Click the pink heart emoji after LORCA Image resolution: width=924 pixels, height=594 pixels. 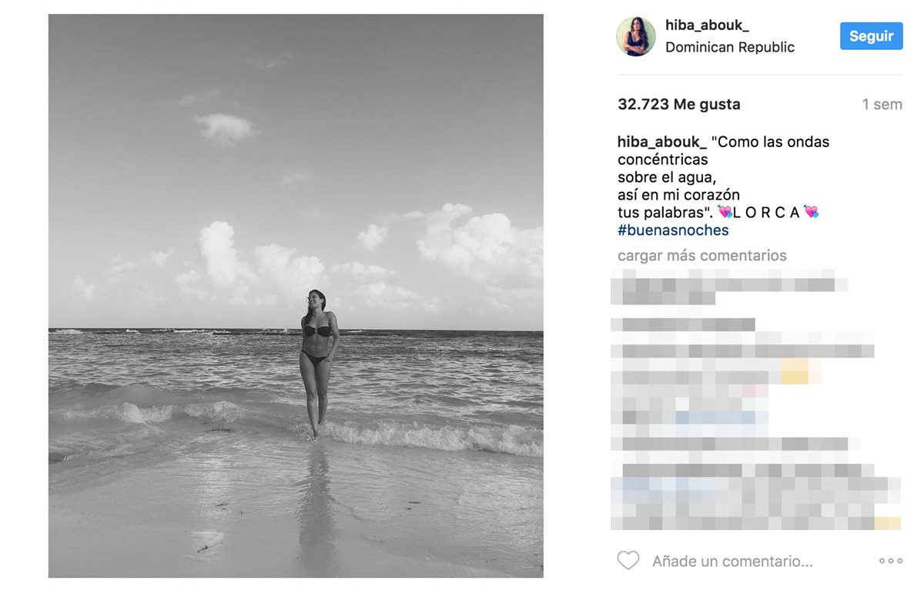tap(811, 212)
